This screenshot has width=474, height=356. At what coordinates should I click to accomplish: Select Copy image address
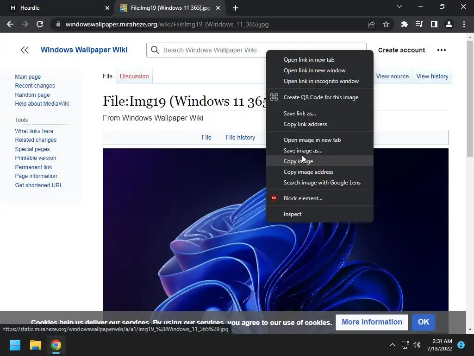(x=319, y=172)
